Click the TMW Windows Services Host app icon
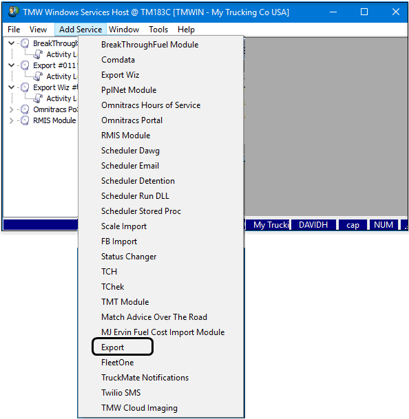 (x=13, y=12)
